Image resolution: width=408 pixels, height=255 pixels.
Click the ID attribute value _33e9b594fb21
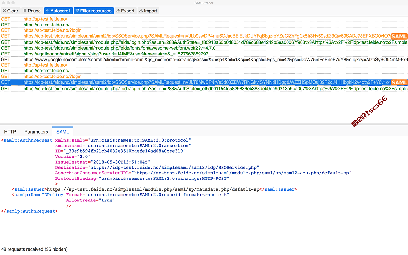(x=125, y=151)
